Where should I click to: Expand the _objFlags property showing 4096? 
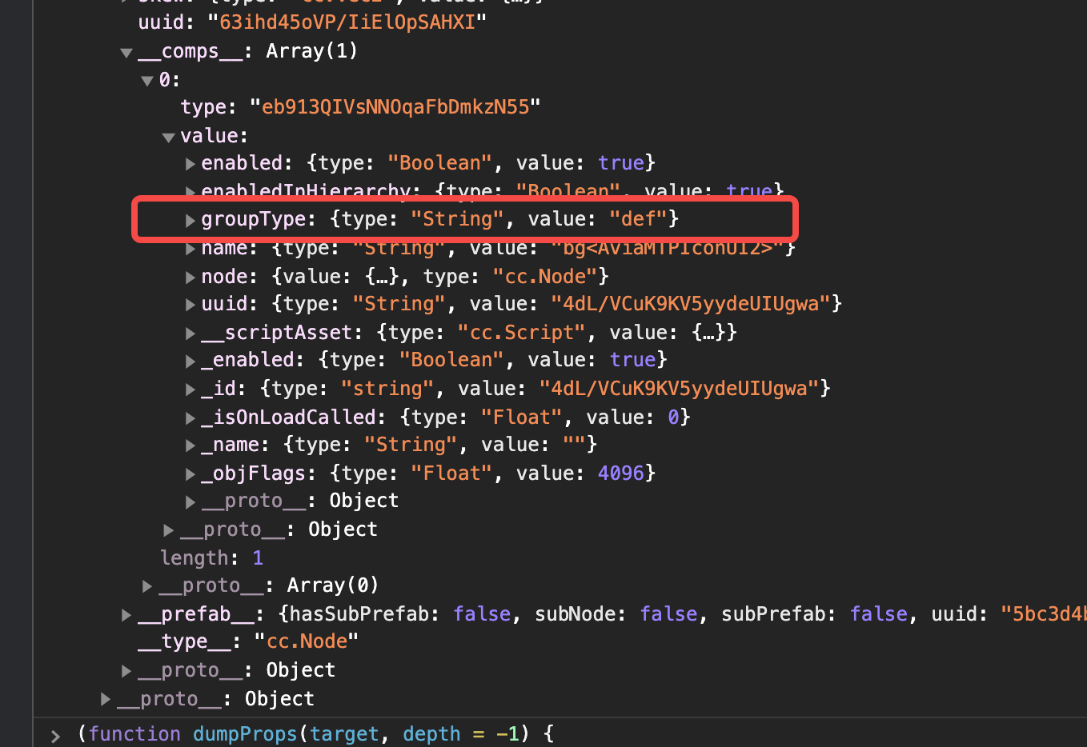coord(191,473)
